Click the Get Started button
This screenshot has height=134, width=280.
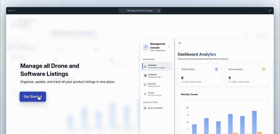point(33,97)
